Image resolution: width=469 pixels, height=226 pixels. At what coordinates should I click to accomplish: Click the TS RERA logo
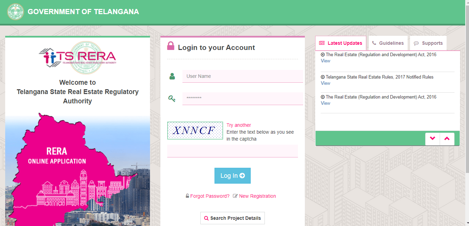77,57
